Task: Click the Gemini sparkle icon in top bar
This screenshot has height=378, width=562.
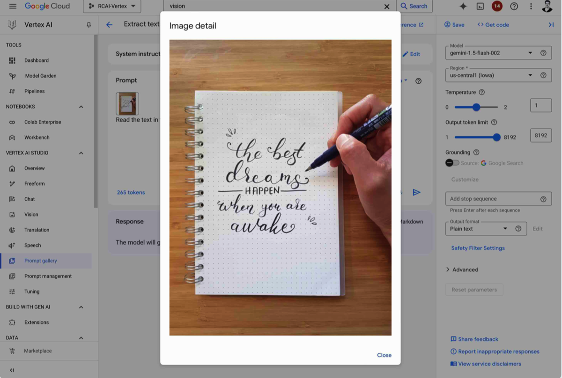Action: (463, 6)
